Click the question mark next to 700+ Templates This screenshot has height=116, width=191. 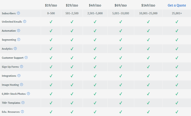pos(23,103)
